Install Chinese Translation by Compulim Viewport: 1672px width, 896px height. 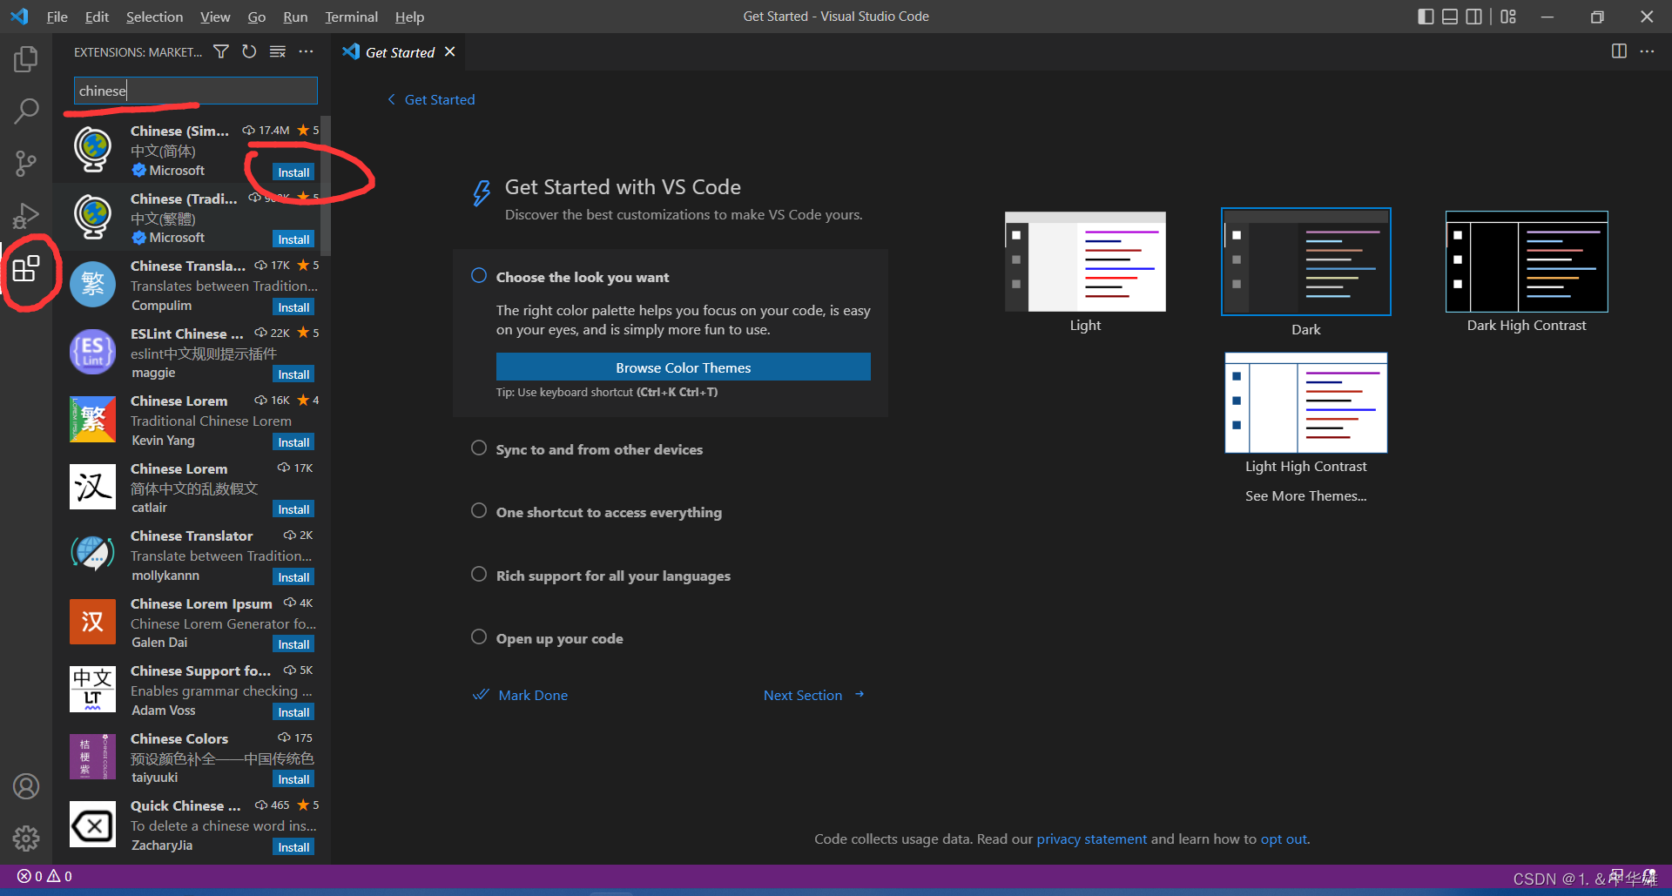tap(293, 307)
